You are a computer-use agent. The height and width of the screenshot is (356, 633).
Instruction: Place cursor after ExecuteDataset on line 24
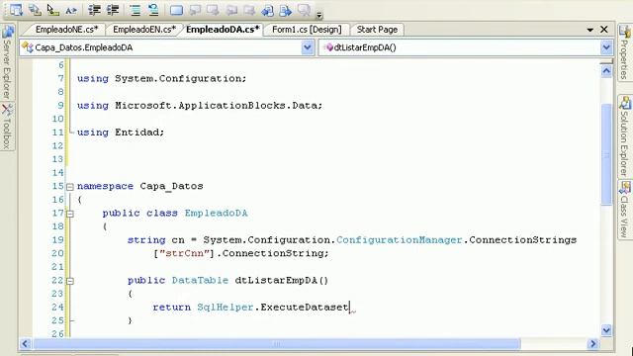[349, 308]
